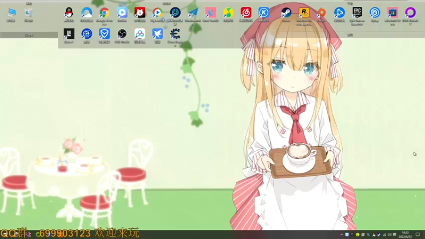The width and height of the screenshot is (425, 239).
Task: Launch the Steam shortcut
Action: (x=286, y=15)
